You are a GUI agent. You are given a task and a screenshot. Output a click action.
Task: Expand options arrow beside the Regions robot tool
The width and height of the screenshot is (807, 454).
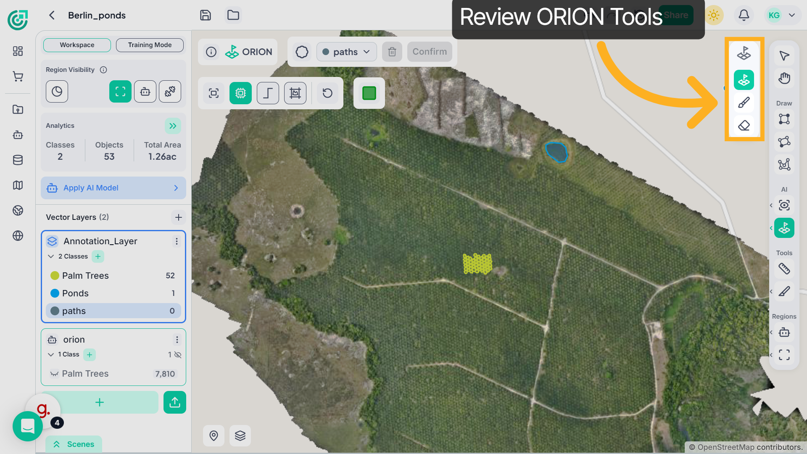pos(771,333)
